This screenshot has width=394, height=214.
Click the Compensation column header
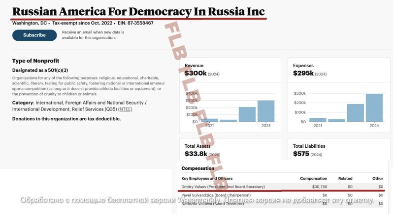point(313,178)
